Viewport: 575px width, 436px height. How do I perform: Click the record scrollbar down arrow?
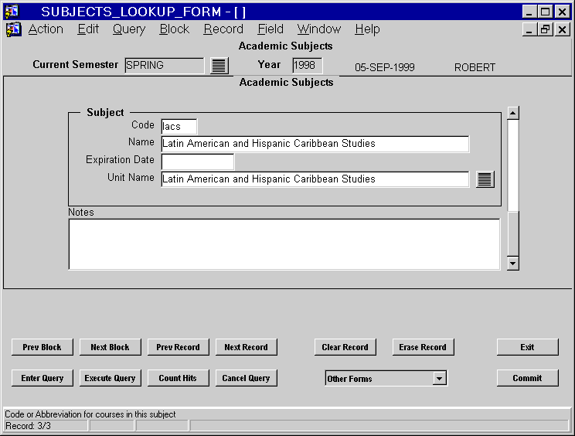click(x=512, y=264)
